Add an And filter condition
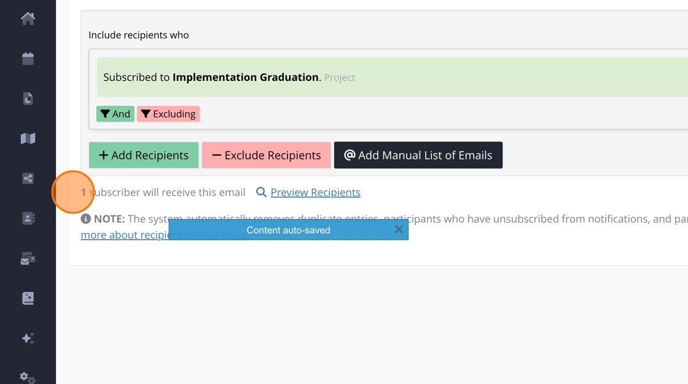Screen dimensions: 688x384 [115, 114]
